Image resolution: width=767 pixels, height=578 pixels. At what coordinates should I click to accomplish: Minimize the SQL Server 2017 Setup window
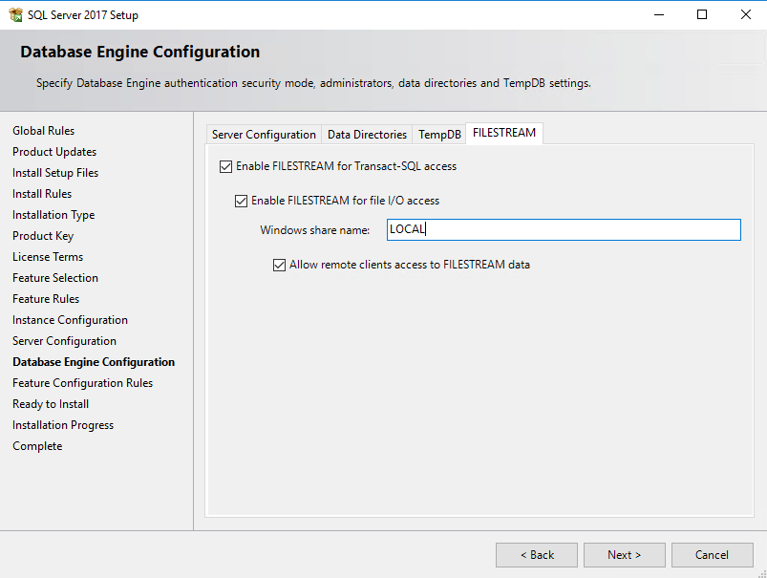pos(658,14)
